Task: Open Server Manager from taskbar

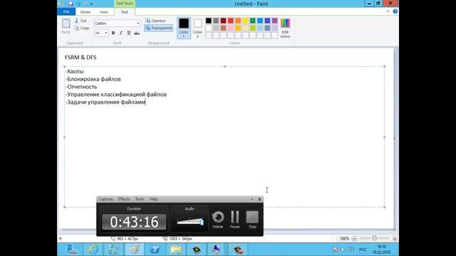Action: click(x=72, y=250)
